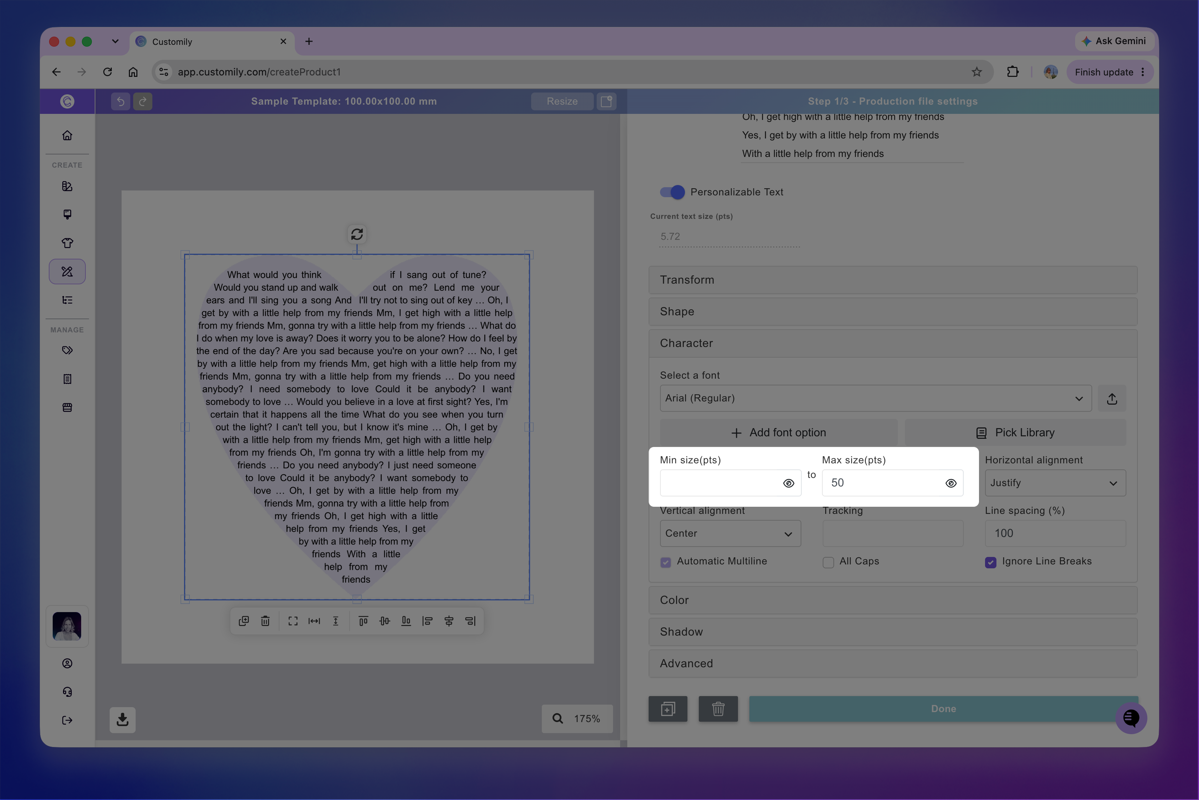Expand the Shape section

(893, 312)
